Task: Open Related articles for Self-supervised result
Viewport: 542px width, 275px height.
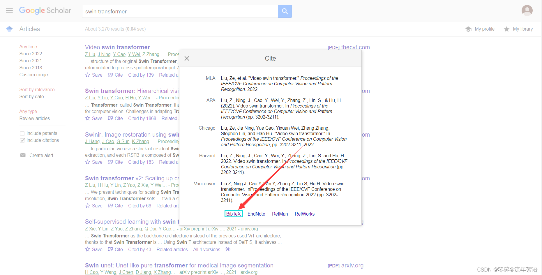Action: tap(172, 249)
